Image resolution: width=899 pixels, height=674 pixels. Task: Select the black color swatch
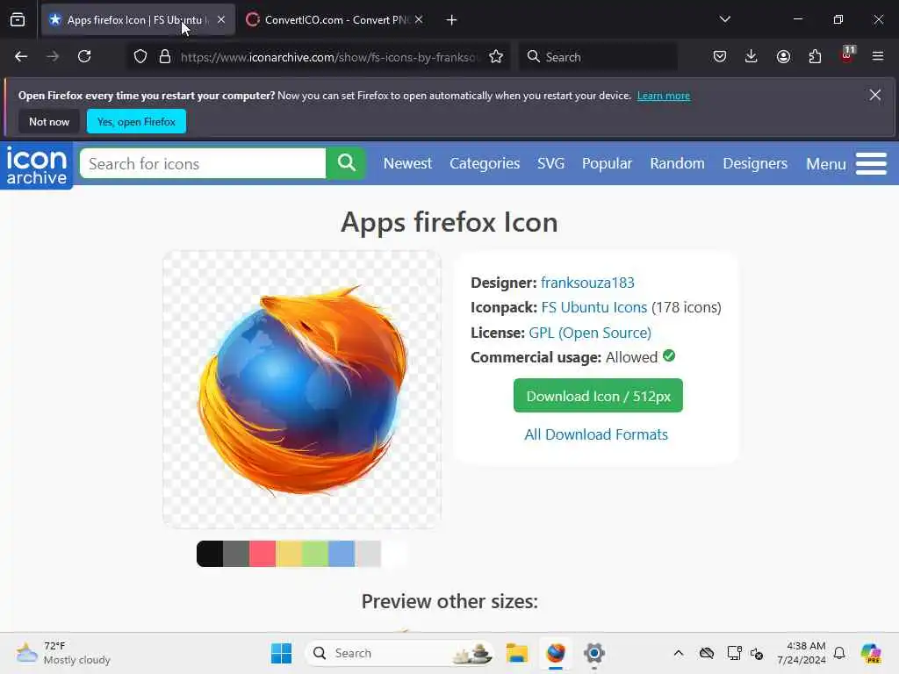[x=210, y=554]
